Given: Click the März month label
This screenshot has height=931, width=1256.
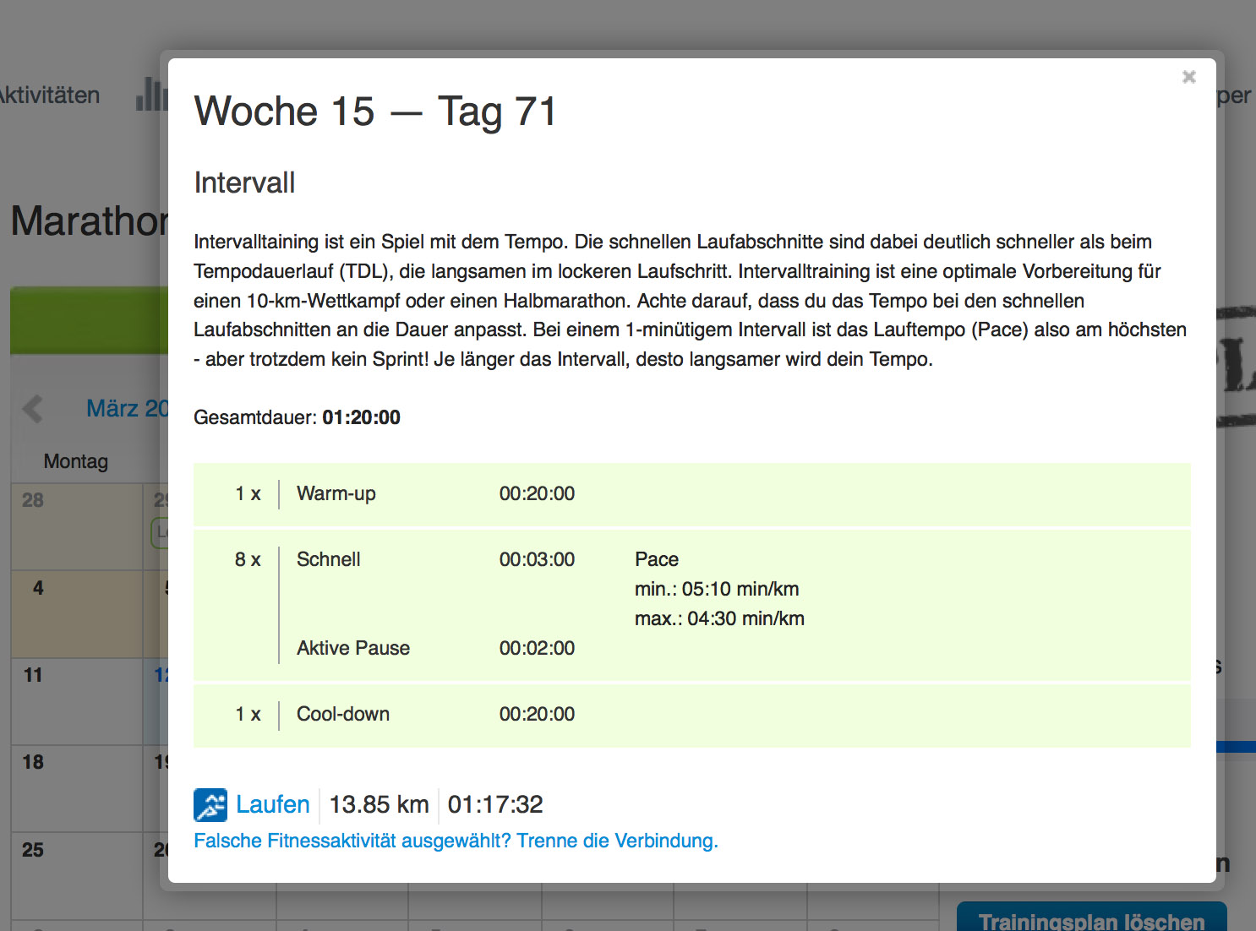Looking at the screenshot, I should pyautogui.click(x=127, y=409).
